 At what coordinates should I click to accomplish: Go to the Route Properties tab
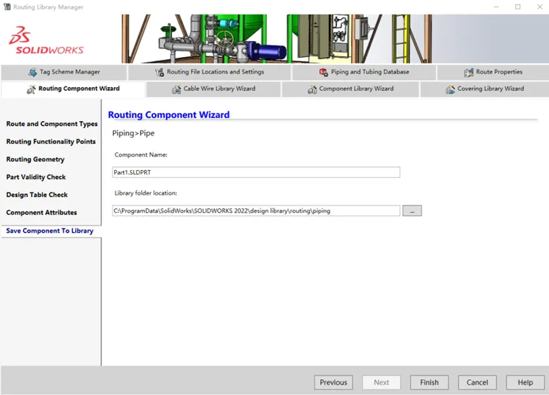pyautogui.click(x=493, y=72)
